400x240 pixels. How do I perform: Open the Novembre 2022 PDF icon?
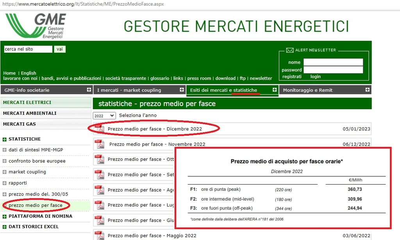pos(100,144)
